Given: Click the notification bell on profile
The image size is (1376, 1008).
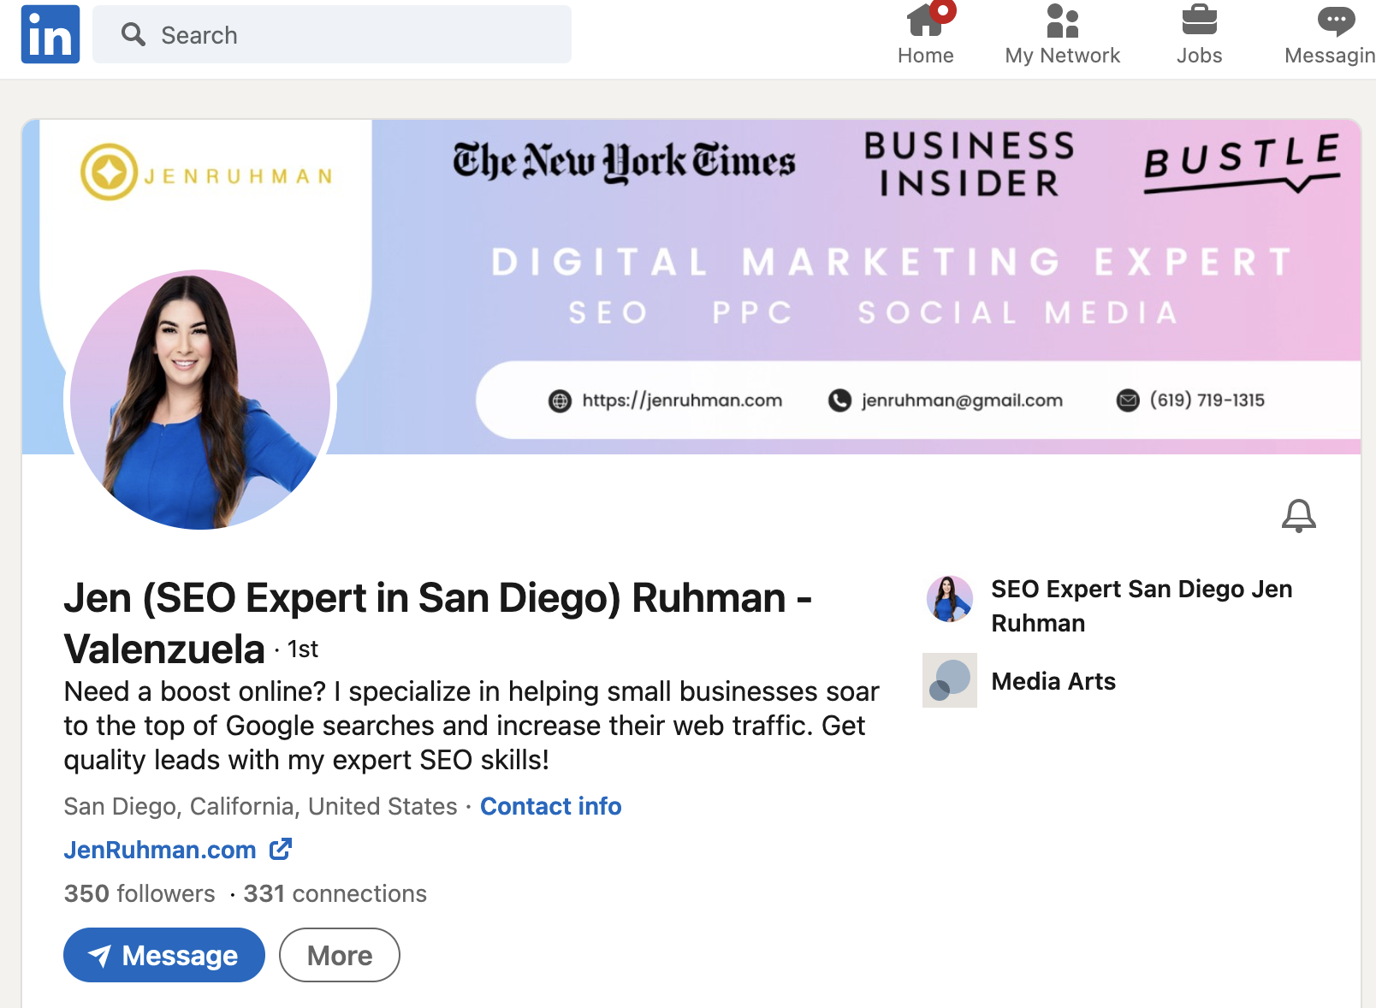Looking at the screenshot, I should pos(1298,516).
